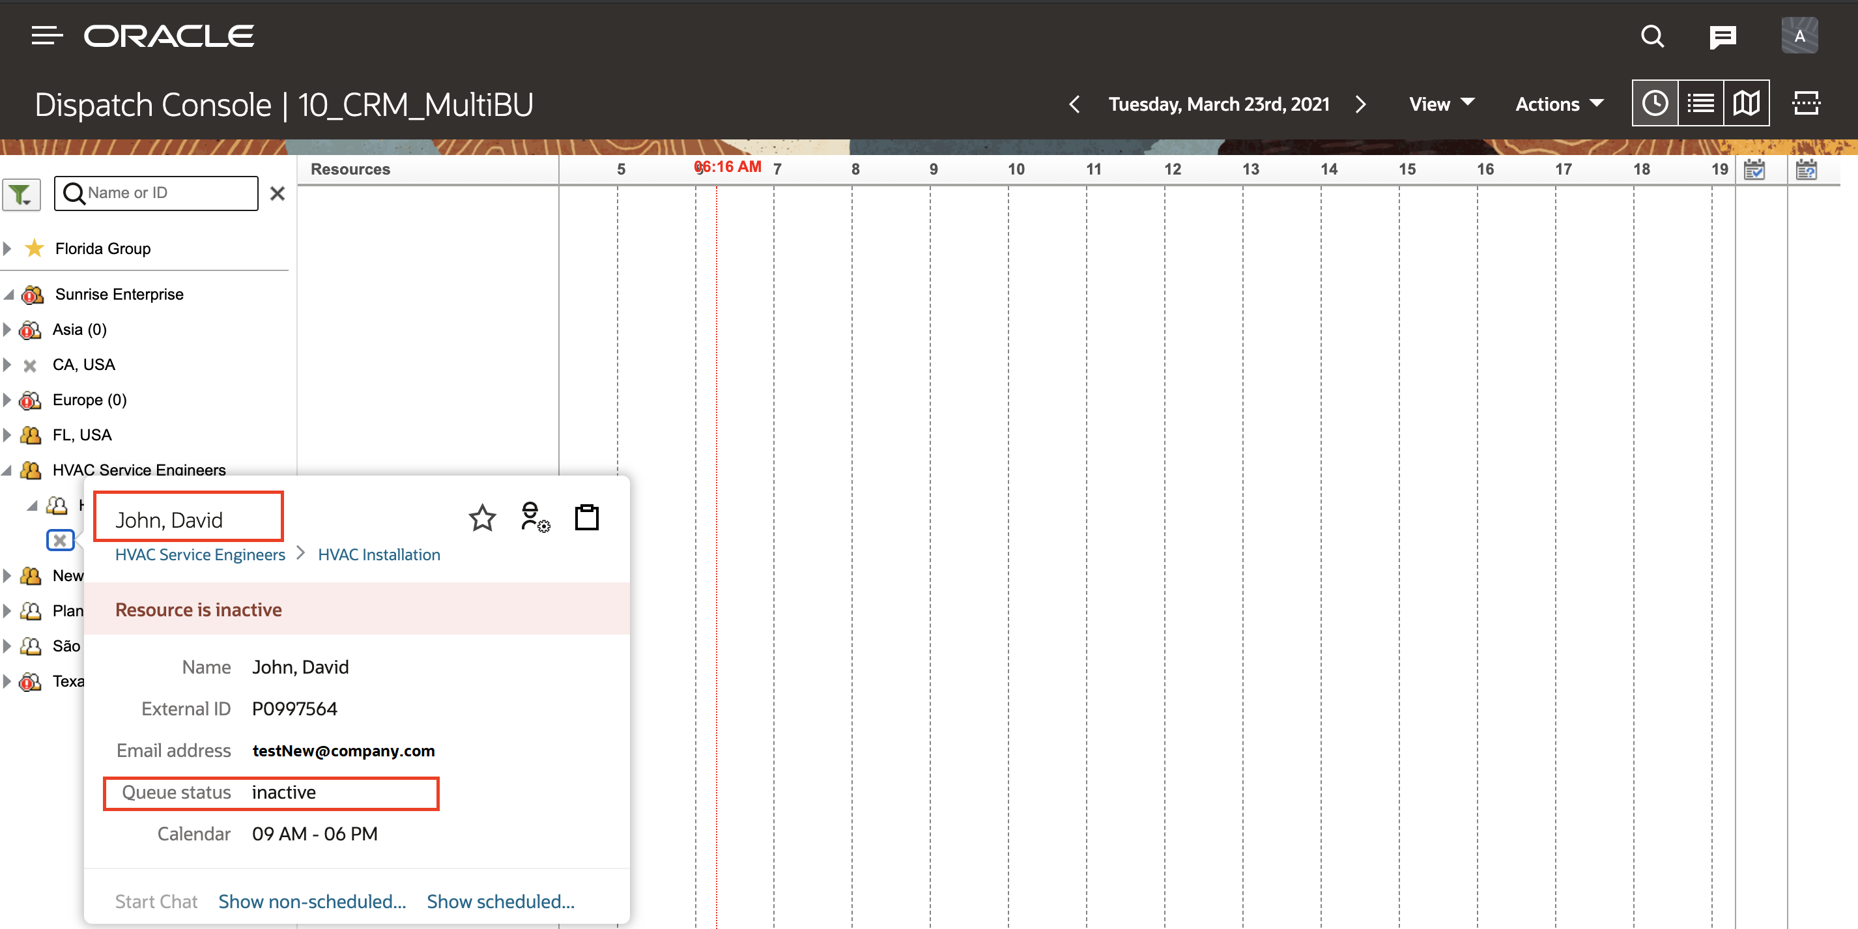Switch to Map view icon
This screenshot has height=929, width=1858.
[x=1746, y=104]
